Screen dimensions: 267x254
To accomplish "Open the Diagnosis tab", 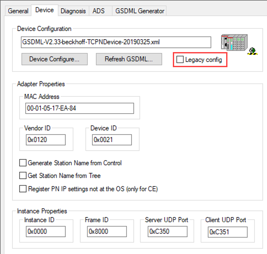I will coord(73,11).
